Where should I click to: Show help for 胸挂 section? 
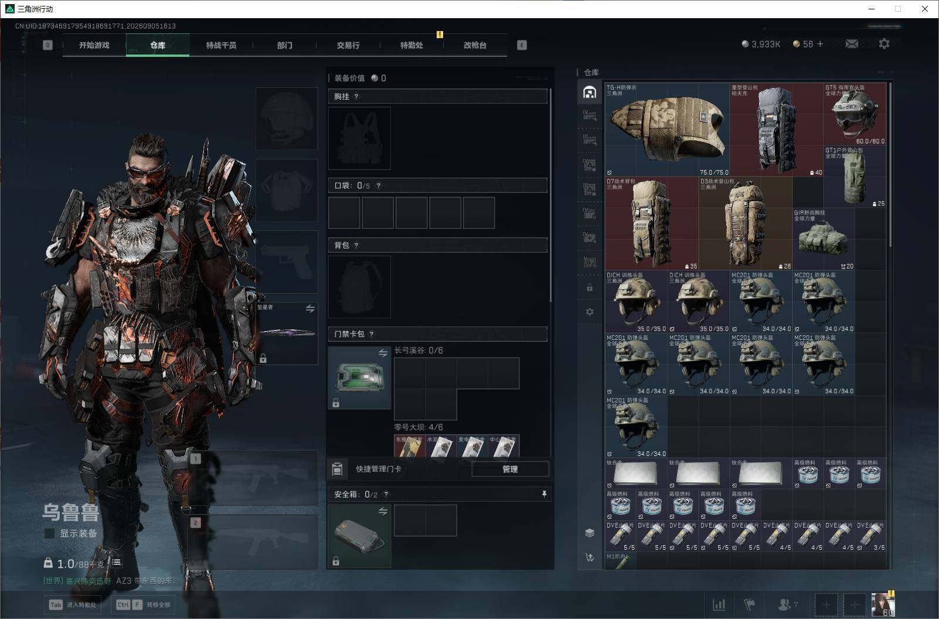[356, 97]
